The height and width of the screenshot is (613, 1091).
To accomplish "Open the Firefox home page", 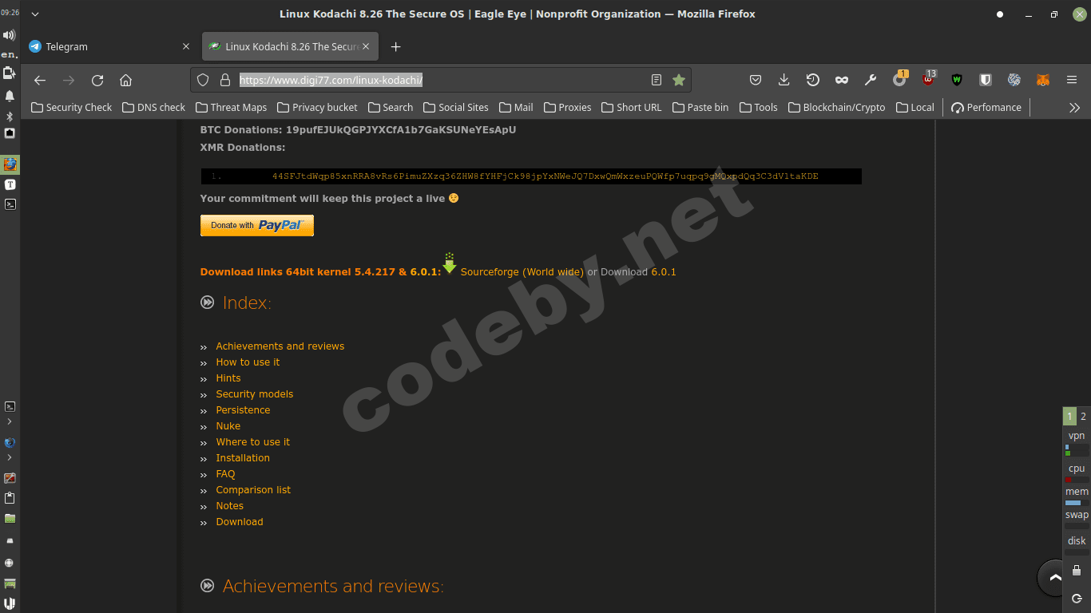I will pos(125,80).
